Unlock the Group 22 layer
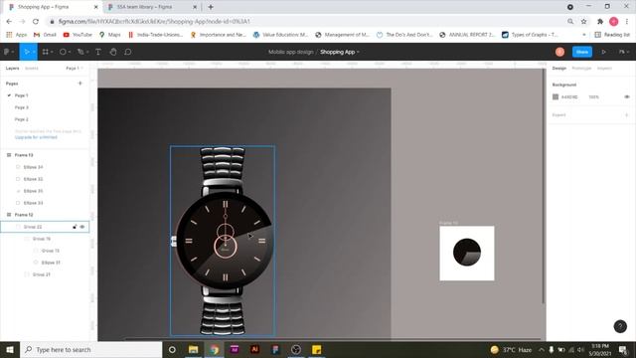 pos(75,227)
